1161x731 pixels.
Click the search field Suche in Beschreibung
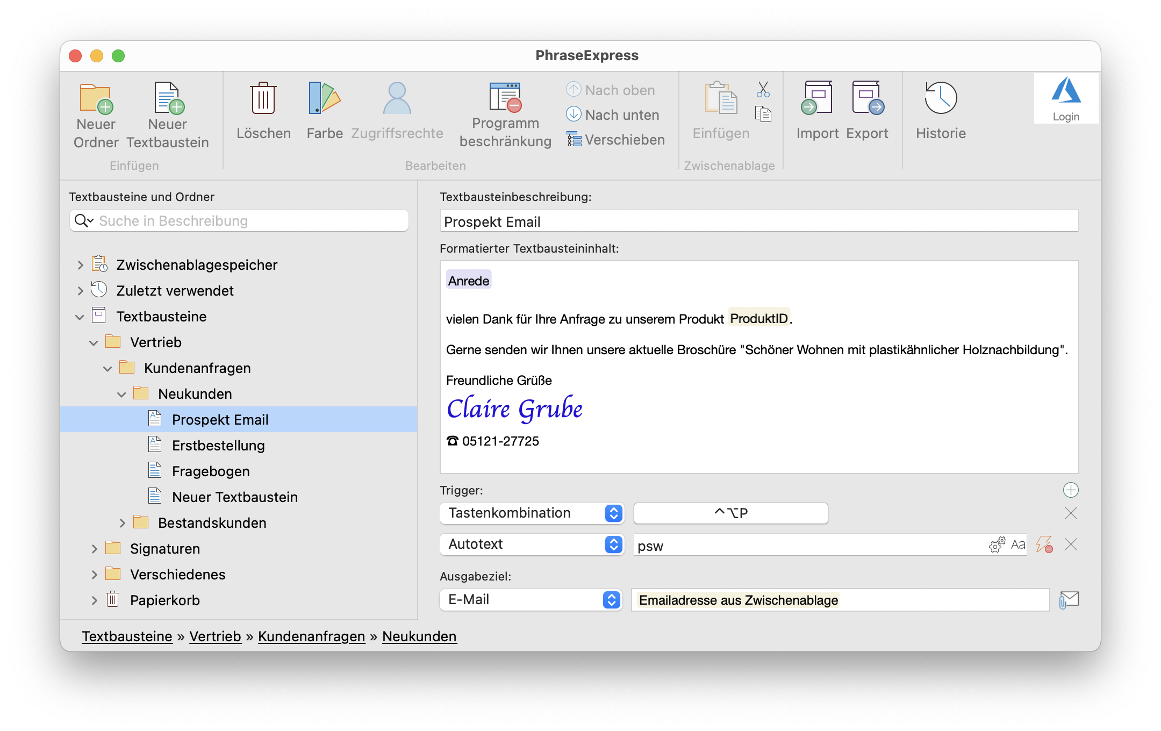click(239, 220)
